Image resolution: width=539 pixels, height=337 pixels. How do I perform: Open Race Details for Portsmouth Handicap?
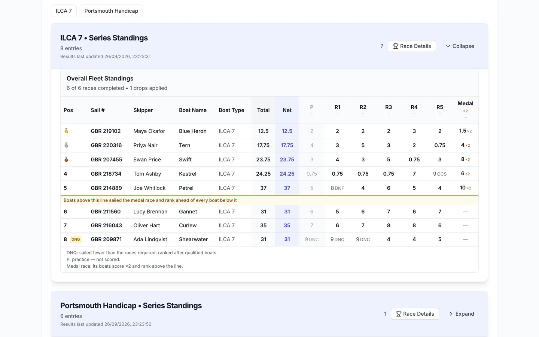(415, 314)
